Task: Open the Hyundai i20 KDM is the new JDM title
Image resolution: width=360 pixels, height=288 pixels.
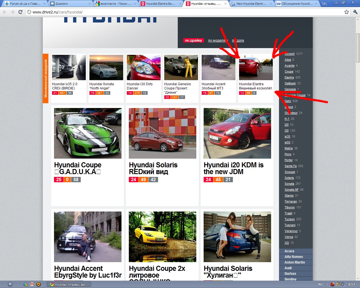Action: (x=233, y=168)
